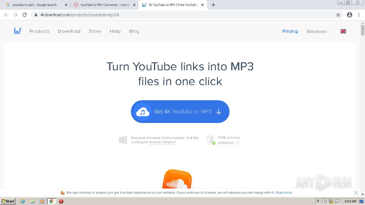Dismiss the cookie banner with X
This screenshot has height=205, width=365.
356,193
